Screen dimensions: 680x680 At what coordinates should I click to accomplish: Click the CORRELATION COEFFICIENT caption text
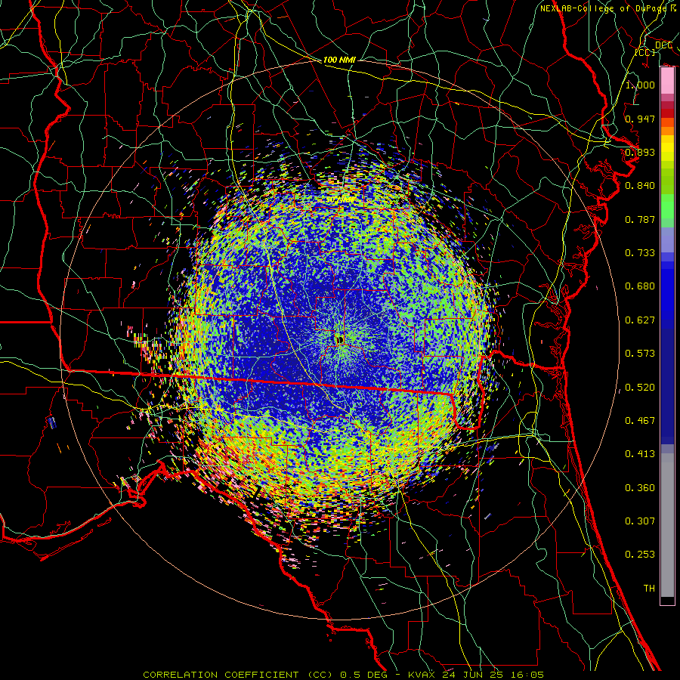tap(221, 675)
